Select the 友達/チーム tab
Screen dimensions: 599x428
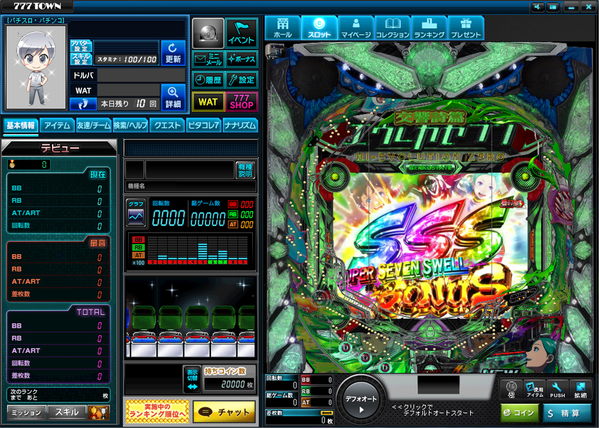tap(93, 125)
